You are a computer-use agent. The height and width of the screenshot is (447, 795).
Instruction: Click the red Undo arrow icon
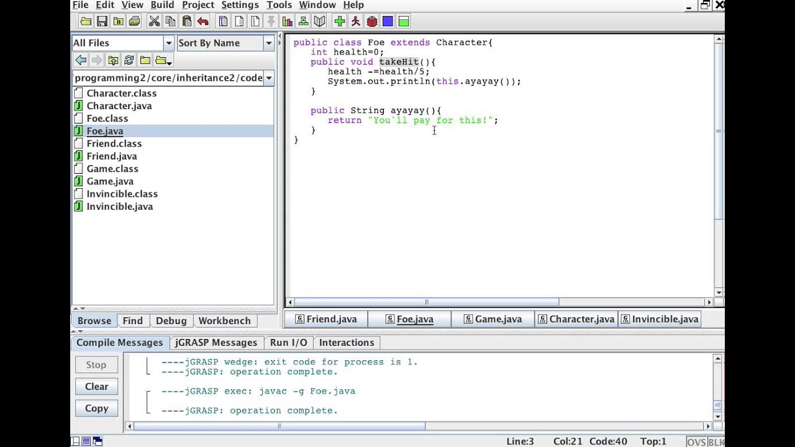(x=202, y=22)
